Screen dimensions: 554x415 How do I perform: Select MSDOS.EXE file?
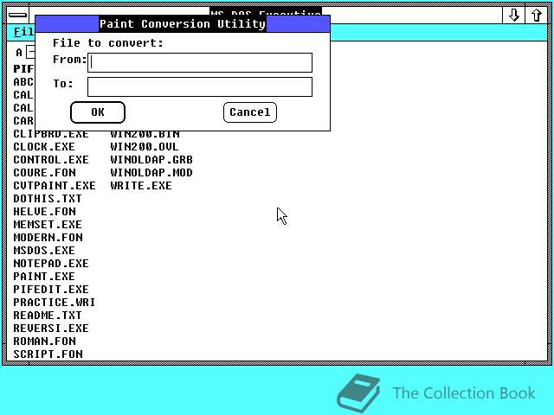coord(44,251)
